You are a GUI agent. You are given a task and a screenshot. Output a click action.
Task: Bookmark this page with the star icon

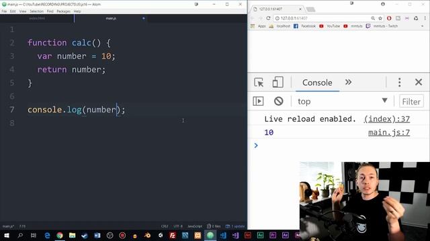380,18
